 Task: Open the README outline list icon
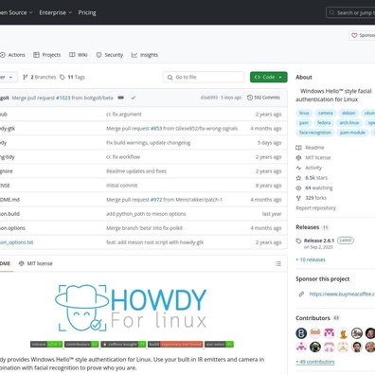pyautogui.click(x=278, y=263)
